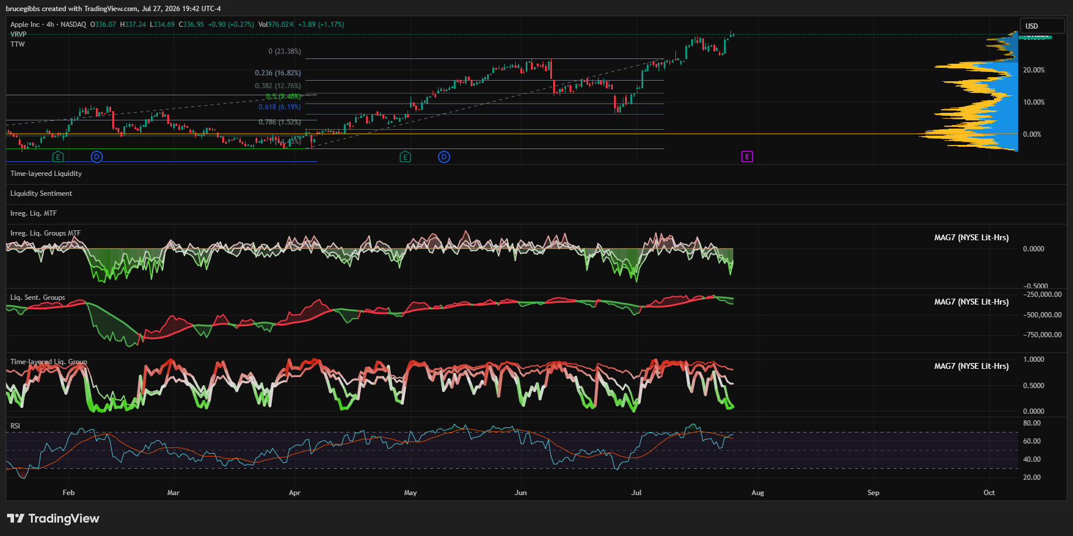The image size is (1073, 536).
Task: Click MAG7 label in Irreg. Liq. Groups pane
Action: [x=971, y=238]
